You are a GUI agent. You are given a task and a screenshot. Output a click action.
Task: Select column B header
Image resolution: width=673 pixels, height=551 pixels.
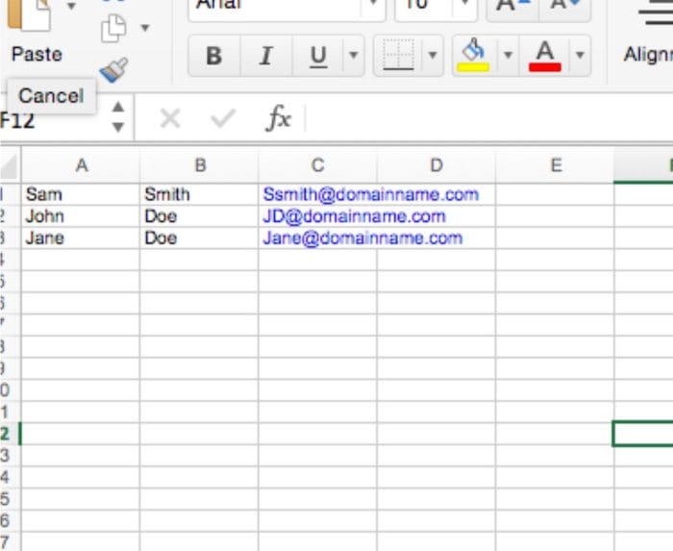coord(200,165)
